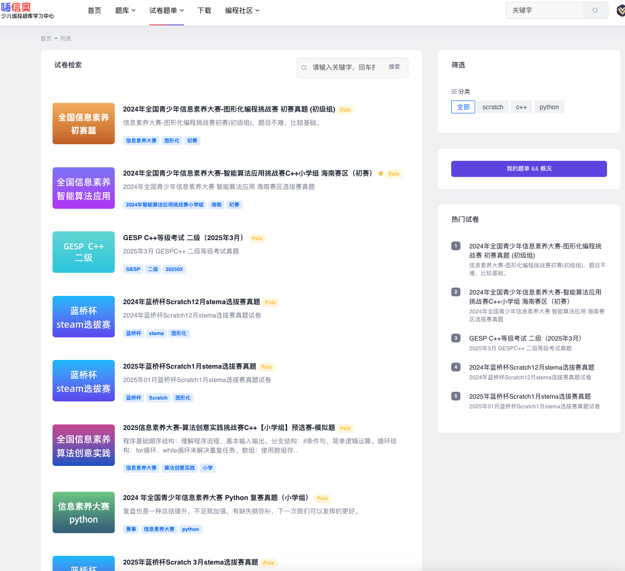
Task: Click rank badge number 3
Action: [x=456, y=338]
